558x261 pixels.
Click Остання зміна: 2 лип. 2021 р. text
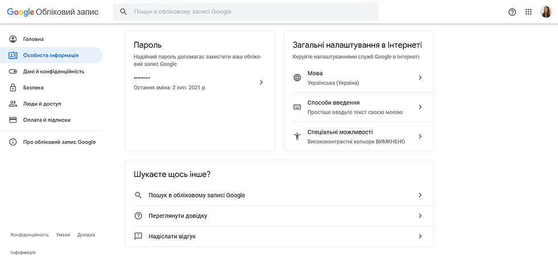coord(170,87)
